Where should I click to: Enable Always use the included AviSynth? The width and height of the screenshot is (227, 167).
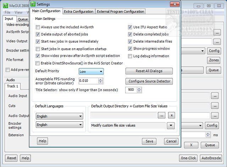click(38, 27)
